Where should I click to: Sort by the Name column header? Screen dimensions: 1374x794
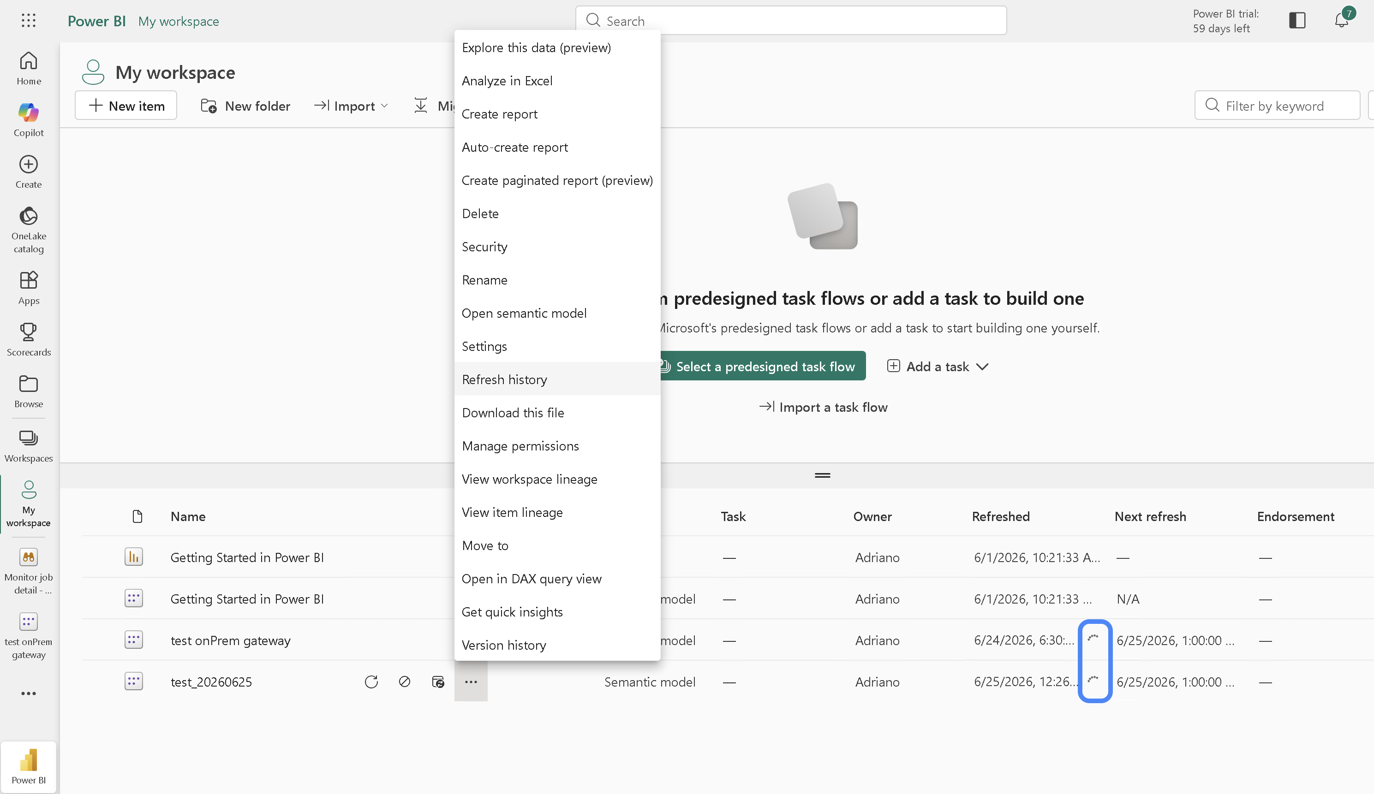point(188,516)
